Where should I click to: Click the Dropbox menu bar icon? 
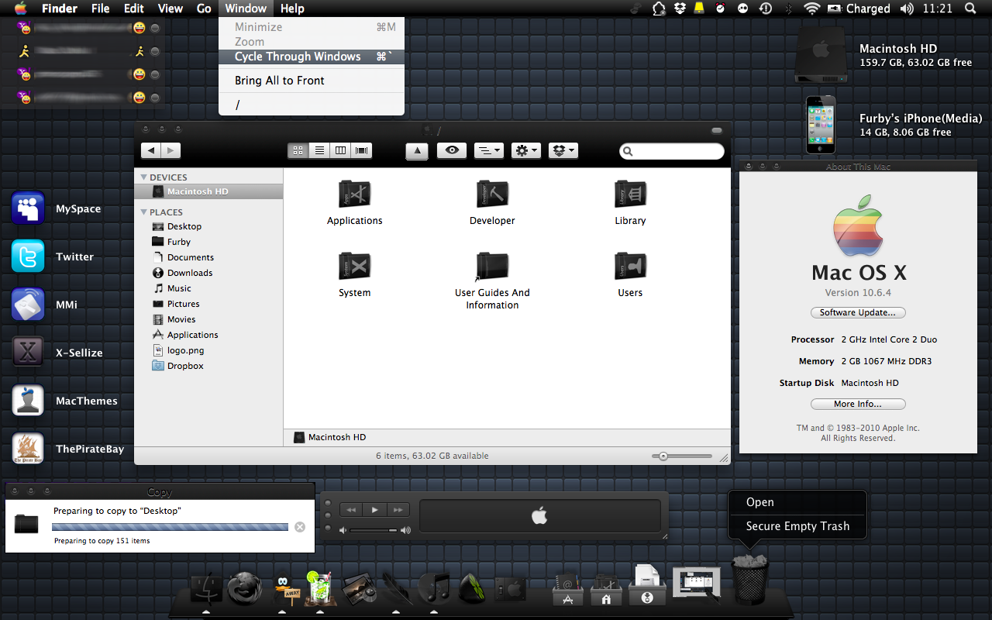click(x=680, y=9)
